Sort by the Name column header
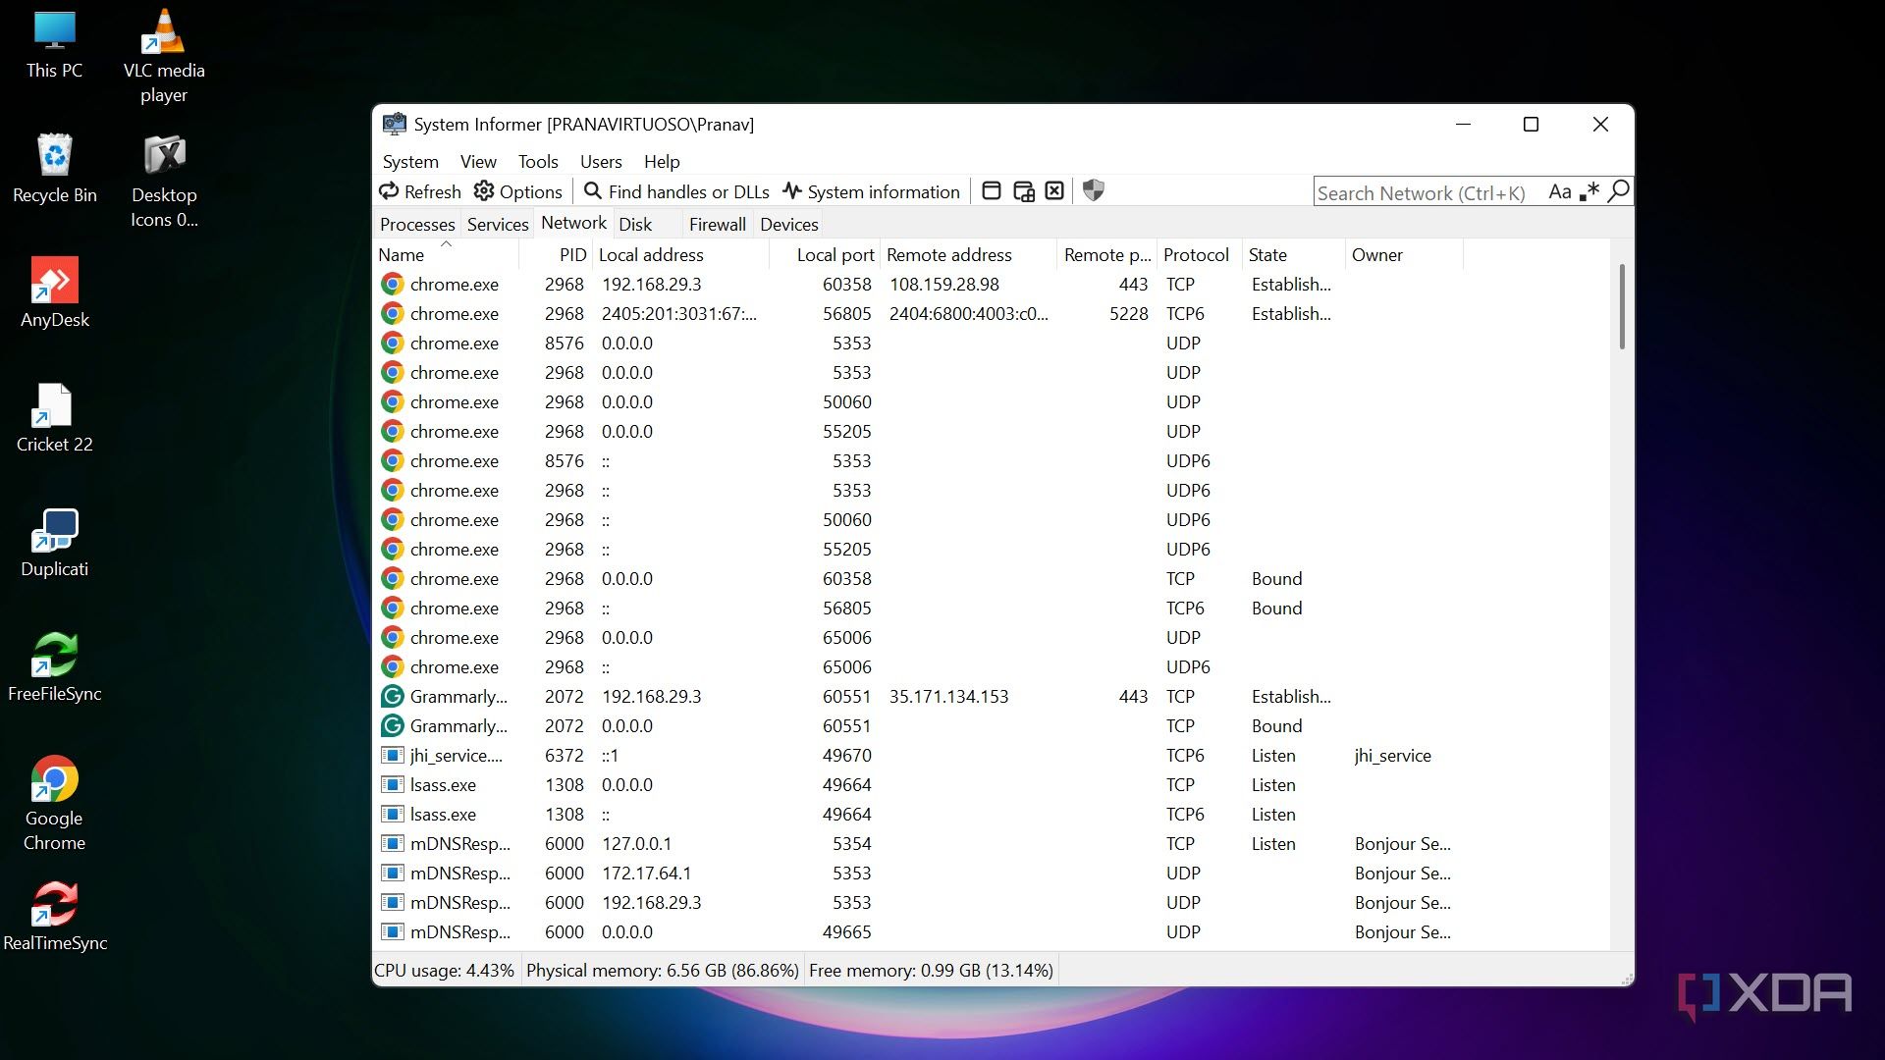This screenshot has width=1885, height=1060. click(447, 255)
